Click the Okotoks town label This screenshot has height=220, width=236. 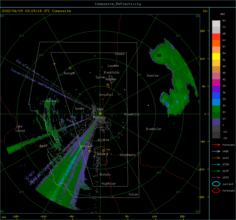point(105,174)
